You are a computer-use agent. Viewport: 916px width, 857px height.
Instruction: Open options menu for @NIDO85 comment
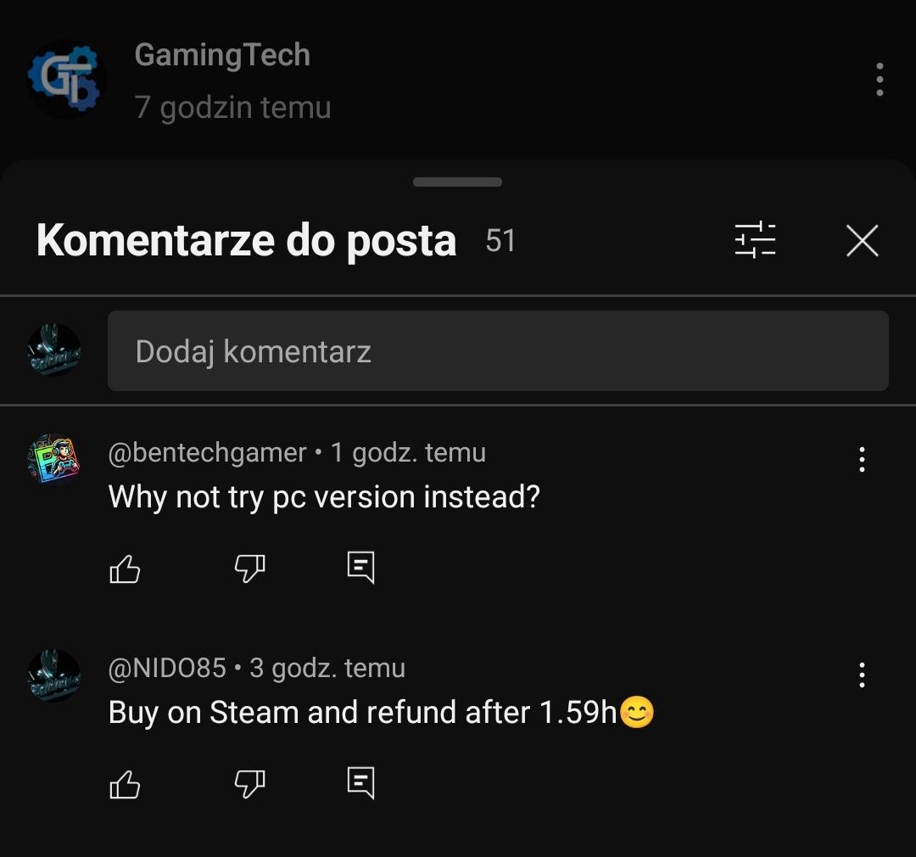tap(862, 675)
